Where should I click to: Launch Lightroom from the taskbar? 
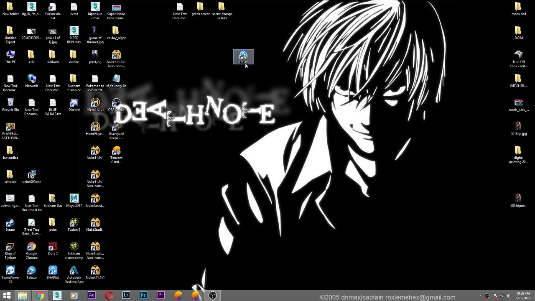tap(126, 296)
